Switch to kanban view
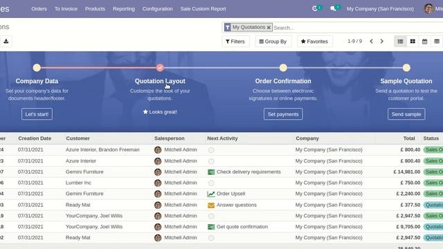 (x=413, y=41)
